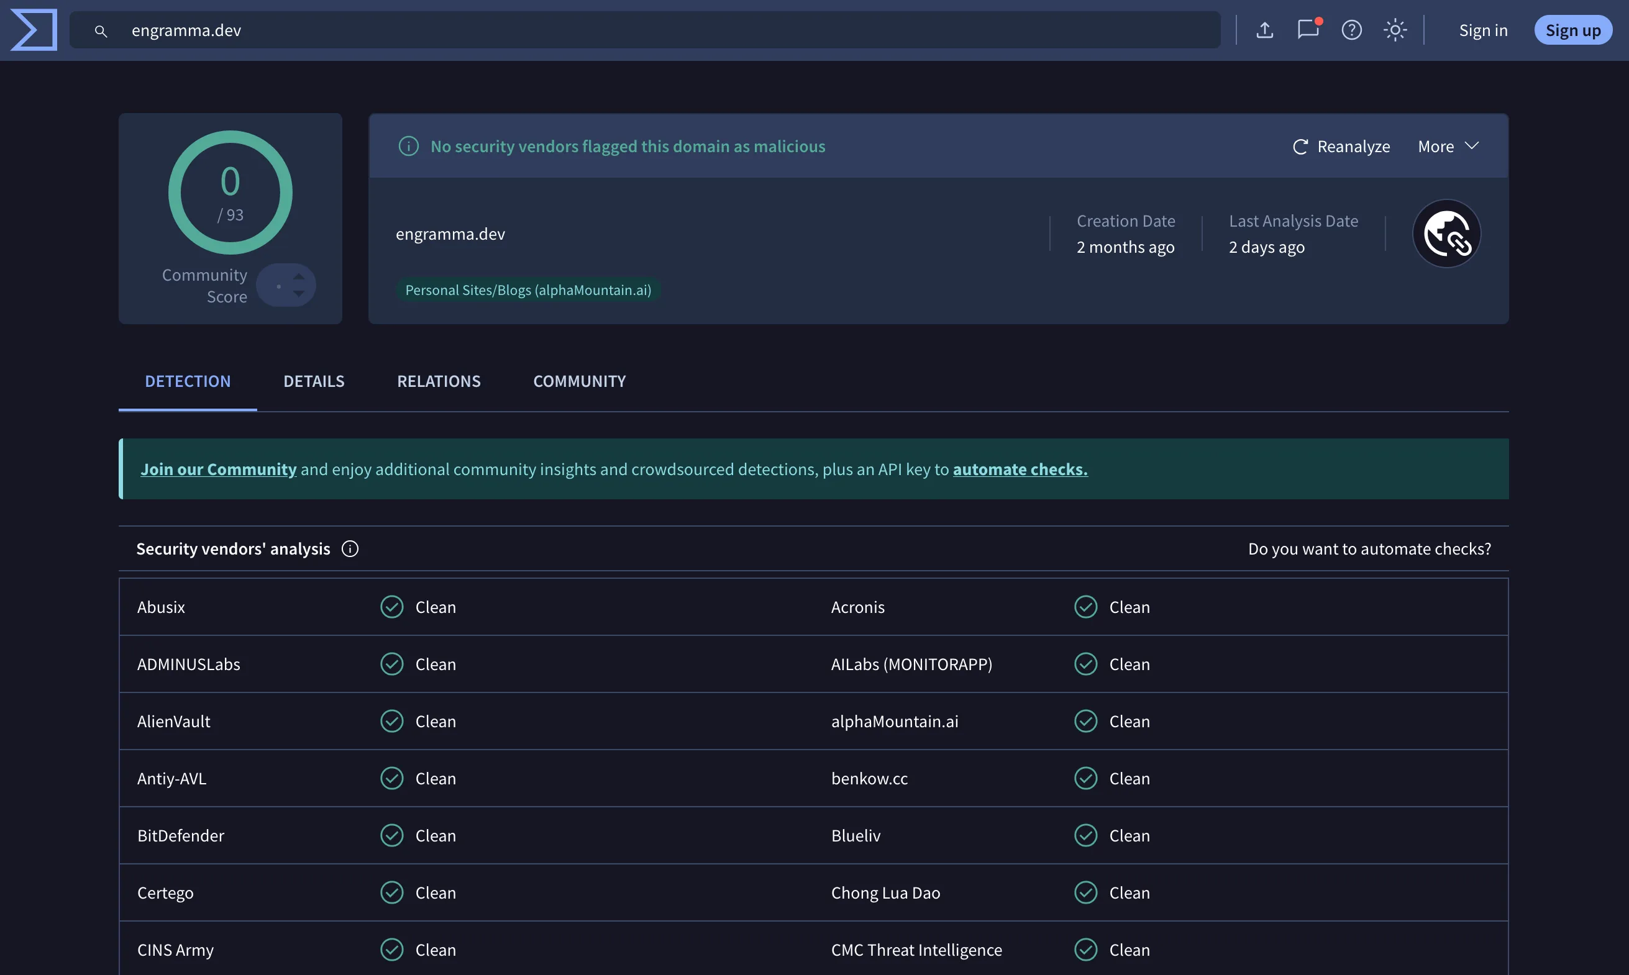Click the domain globe link icon
Image resolution: width=1629 pixels, height=975 pixels.
pos(1446,234)
